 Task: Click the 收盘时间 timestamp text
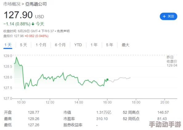point(29,31)
